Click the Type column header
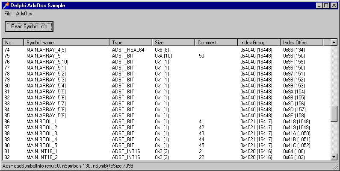Image resolution: width=340 pixels, height=171 pixels. (131, 43)
